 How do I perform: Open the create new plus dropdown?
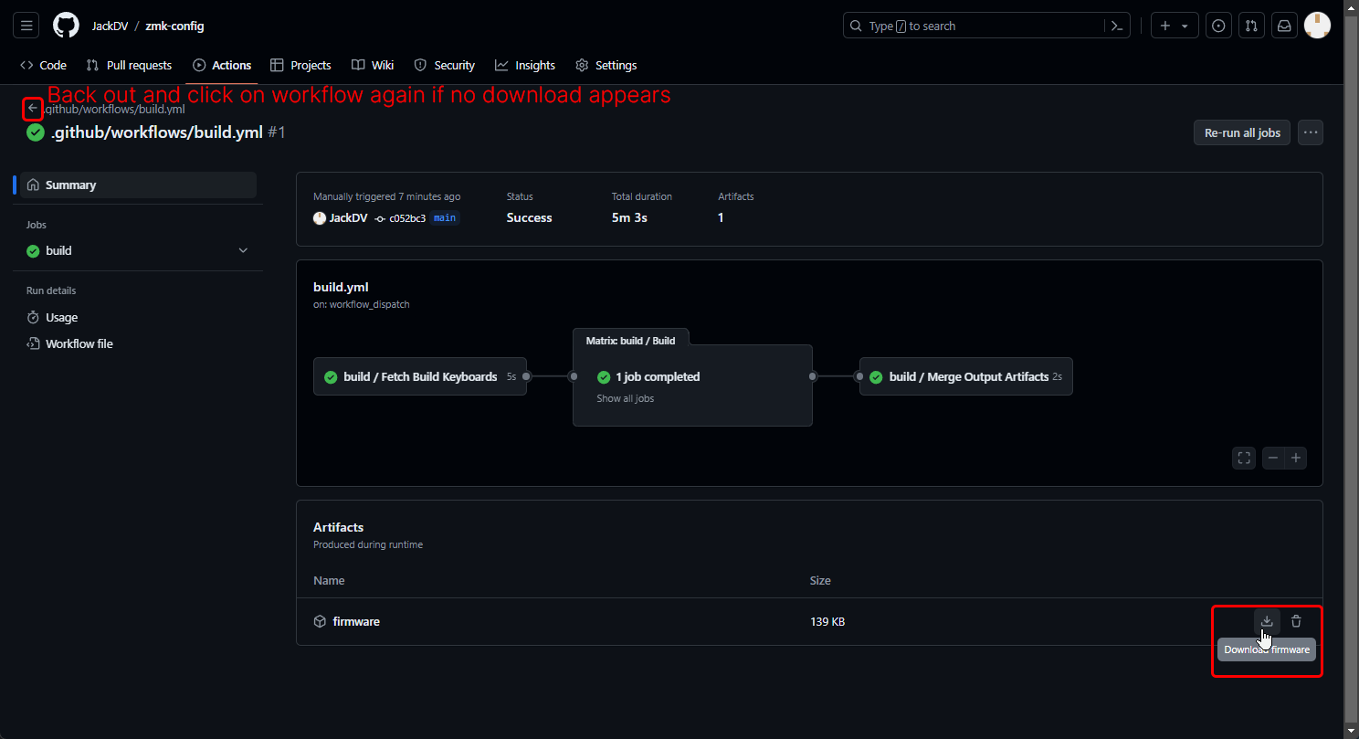point(1174,26)
